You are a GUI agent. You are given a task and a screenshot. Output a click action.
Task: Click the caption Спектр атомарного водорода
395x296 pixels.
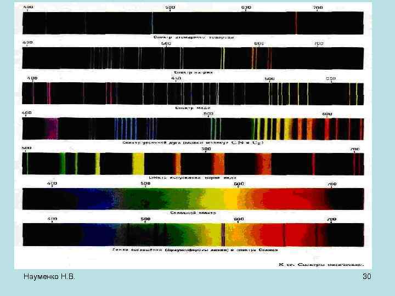[x=194, y=37]
